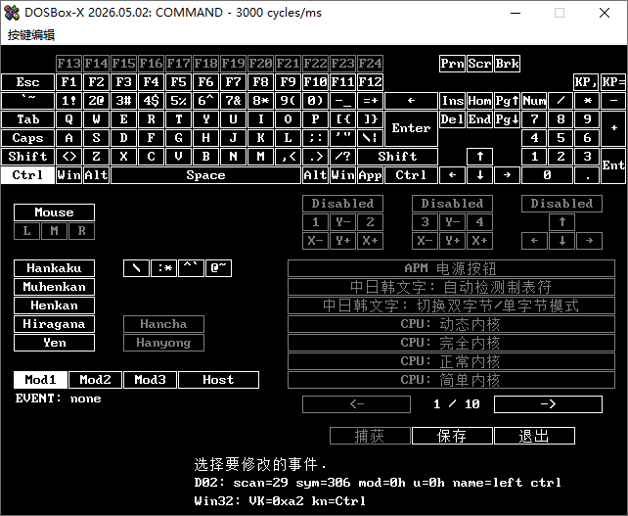This screenshot has width=628, height=516.
Task: Select the Hancha key
Action: (x=163, y=324)
